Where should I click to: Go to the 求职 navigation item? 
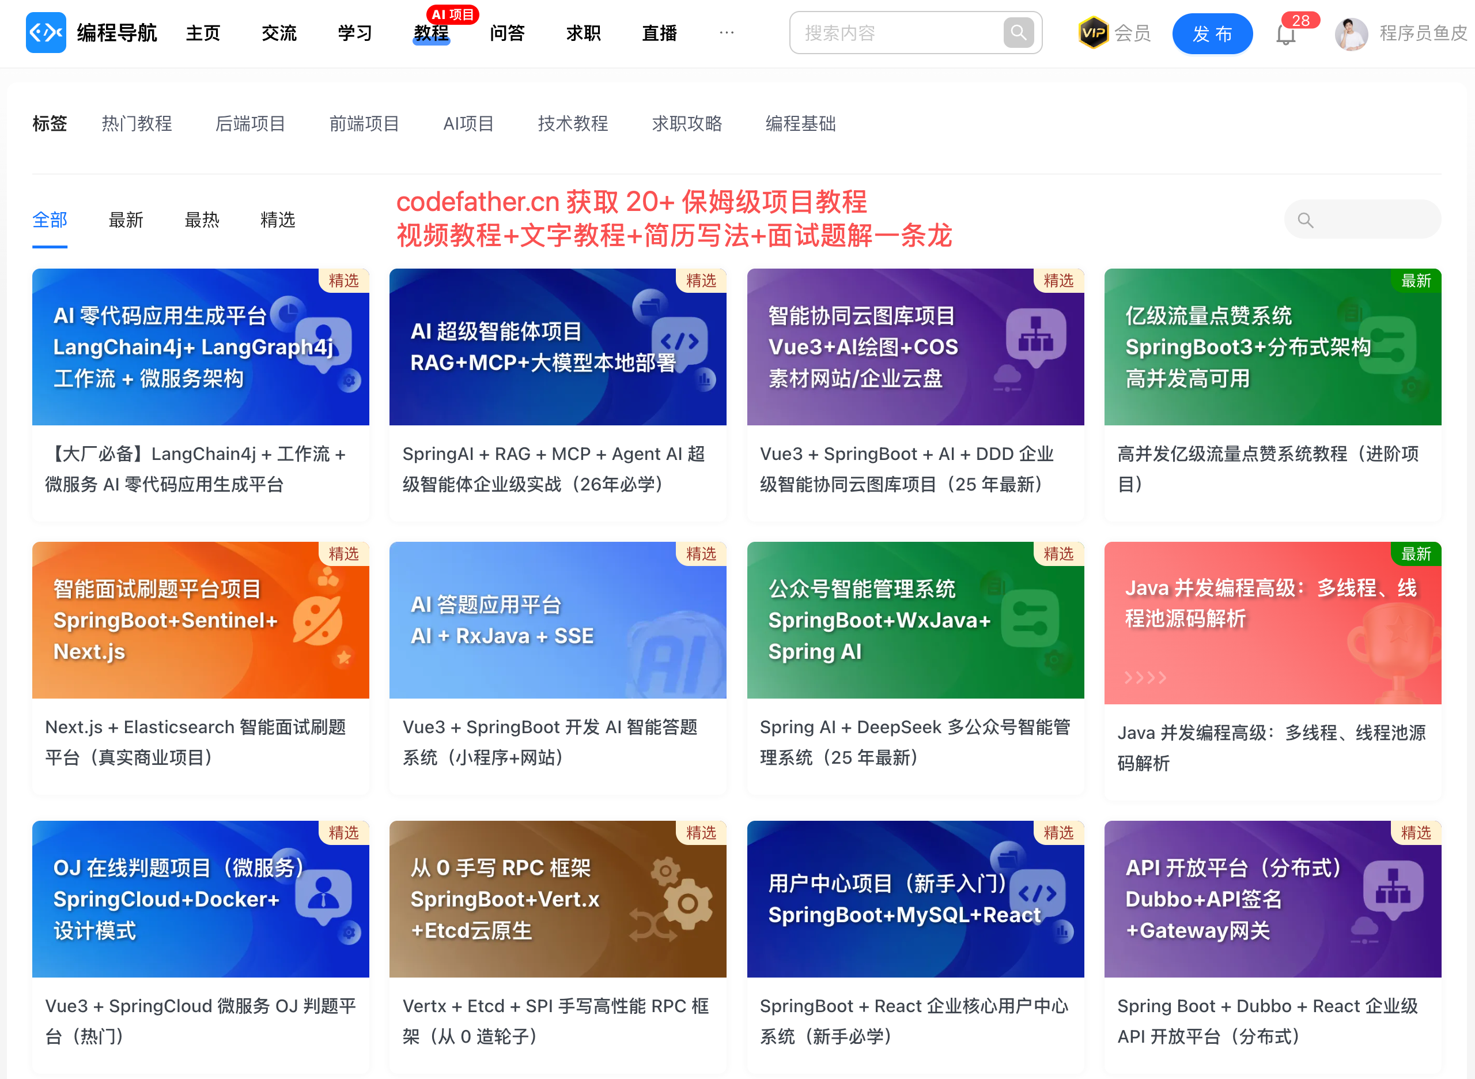tap(583, 33)
